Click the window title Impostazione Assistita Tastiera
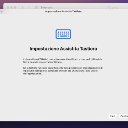128x128 pixels. pyautogui.click(x=63, y=11)
